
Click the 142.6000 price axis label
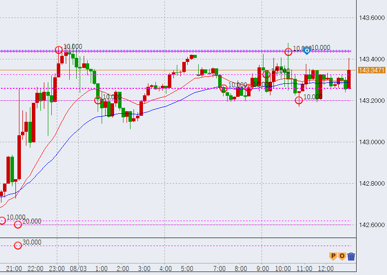click(x=372, y=225)
